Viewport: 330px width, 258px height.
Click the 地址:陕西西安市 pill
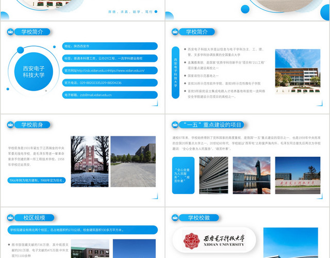point(110,46)
